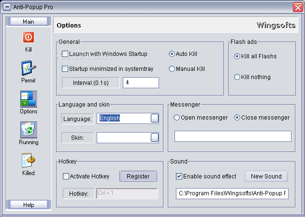This screenshot has height=217, width=305.
Task: Check the Activate Hotkey box
Action: coord(66,176)
